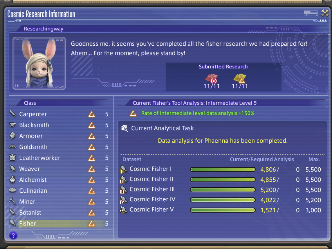Click the 3,000 max value
This screenshot has width=332, height=249.
pos(313,210)
